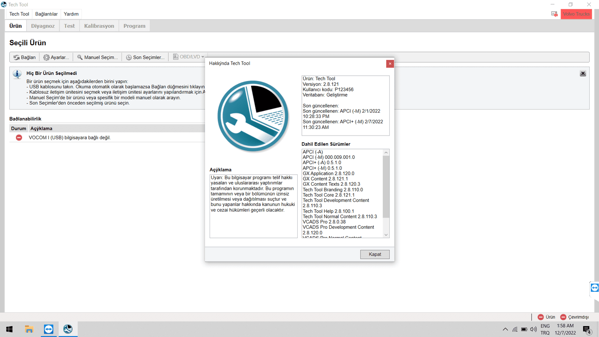Close the Hakkında Tech Tool dialog

point(390,64)
